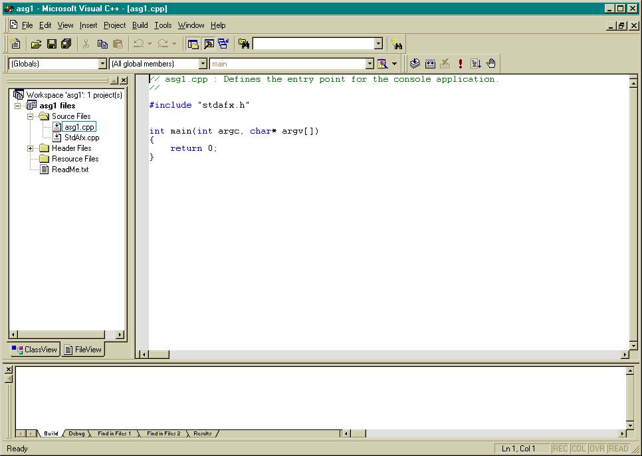Save the current file via floppy icon
Image resolution: width=642 pixels, height=456 pixels.
pyautogui.click(x=52, y=43)
